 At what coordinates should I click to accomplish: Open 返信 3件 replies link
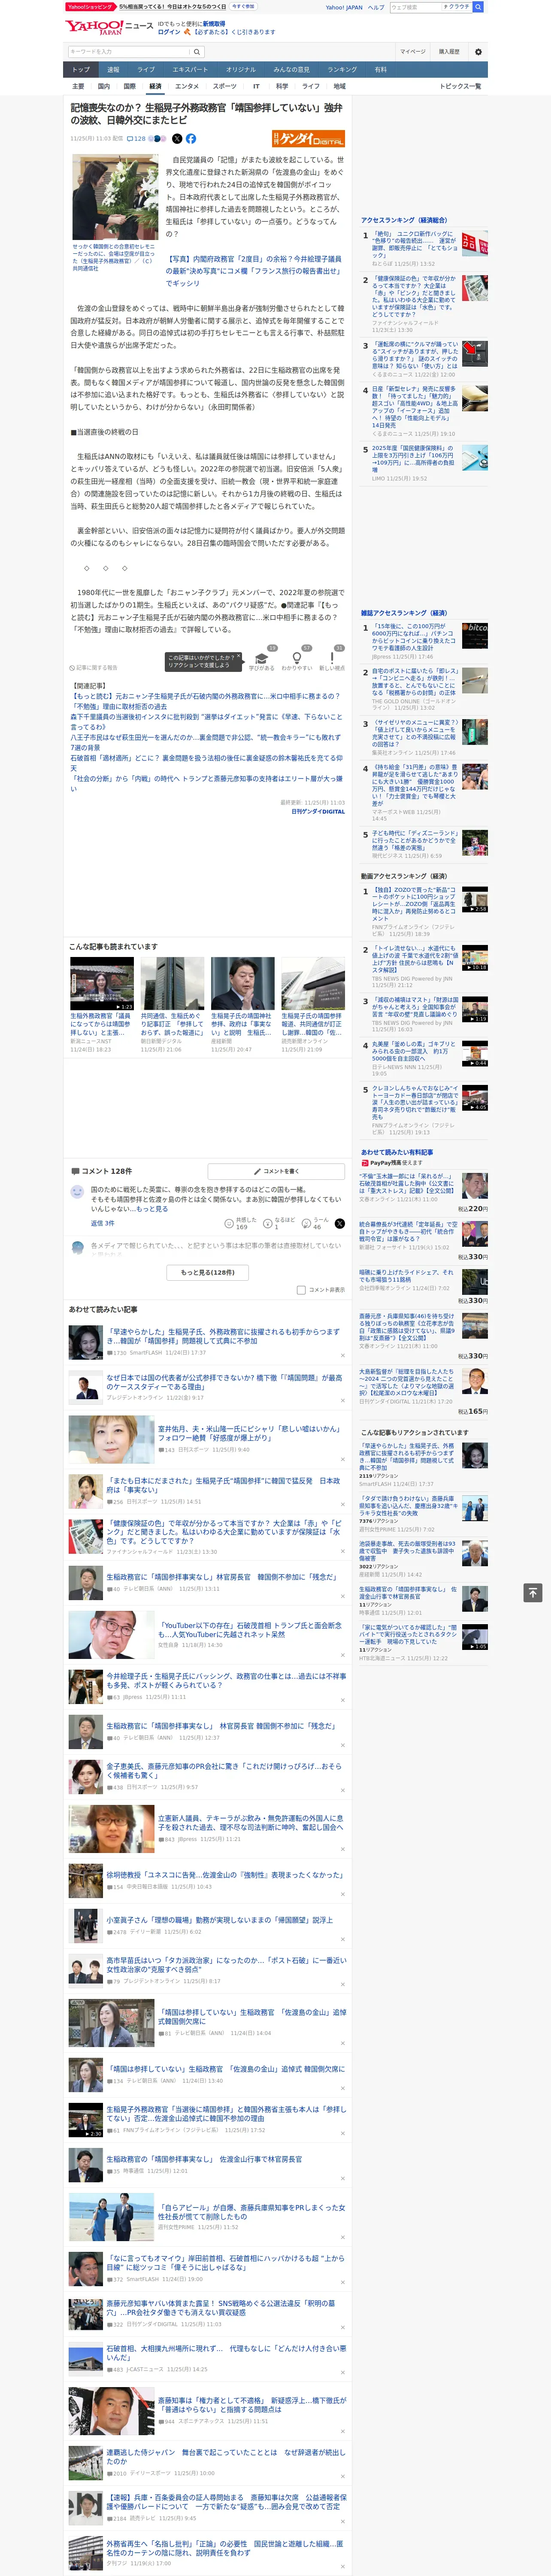coord(103,1223)
